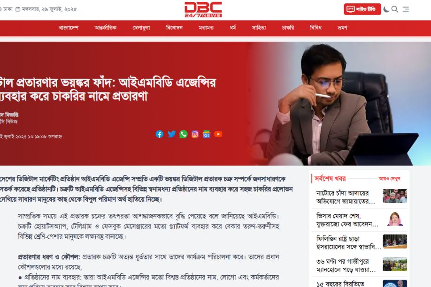This screenshot has height=287, width=431.
Task: Open the Instagram share icon
Action: [195, 134]
